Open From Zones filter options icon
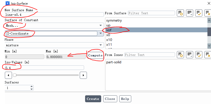Image resolution: width=211 pixels, height=104 pixels. pyautogui.click(x=190, y=55)
